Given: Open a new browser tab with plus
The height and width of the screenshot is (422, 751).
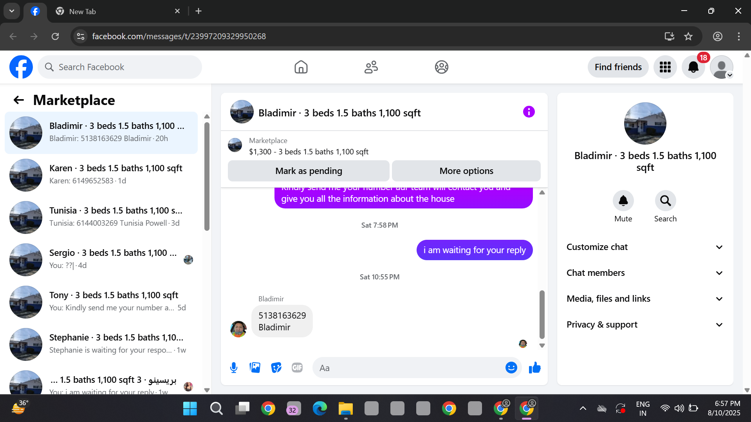Looking at the screenshot, I should coord(199,11).
